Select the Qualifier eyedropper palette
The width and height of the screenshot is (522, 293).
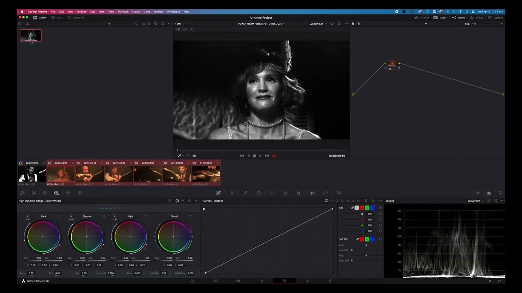tap(245, 193)
